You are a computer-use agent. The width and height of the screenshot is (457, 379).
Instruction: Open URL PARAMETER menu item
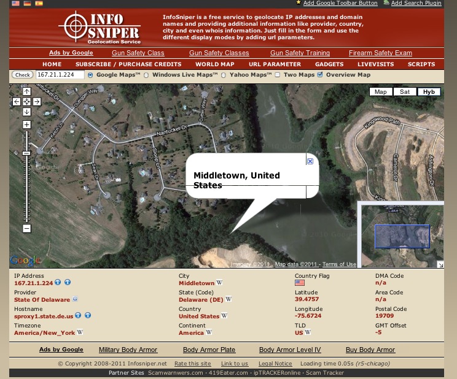pos(275,64)
